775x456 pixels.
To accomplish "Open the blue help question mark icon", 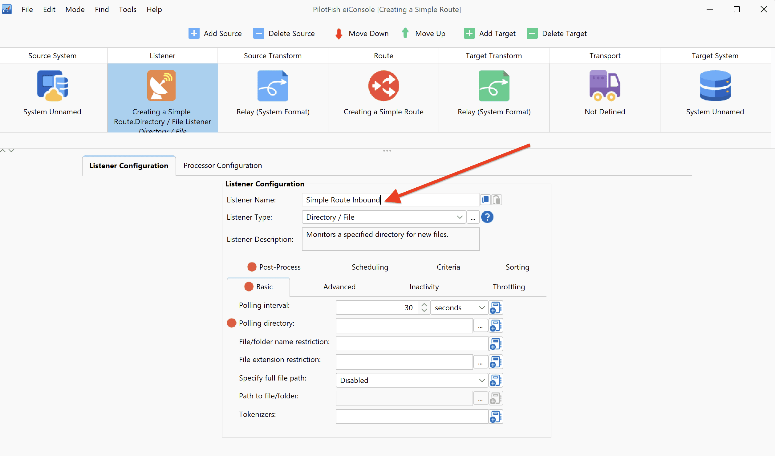I will coord(487,217).
